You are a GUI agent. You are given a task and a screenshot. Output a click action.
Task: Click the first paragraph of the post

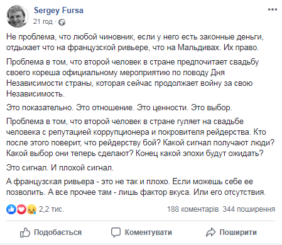coord(135,42)
